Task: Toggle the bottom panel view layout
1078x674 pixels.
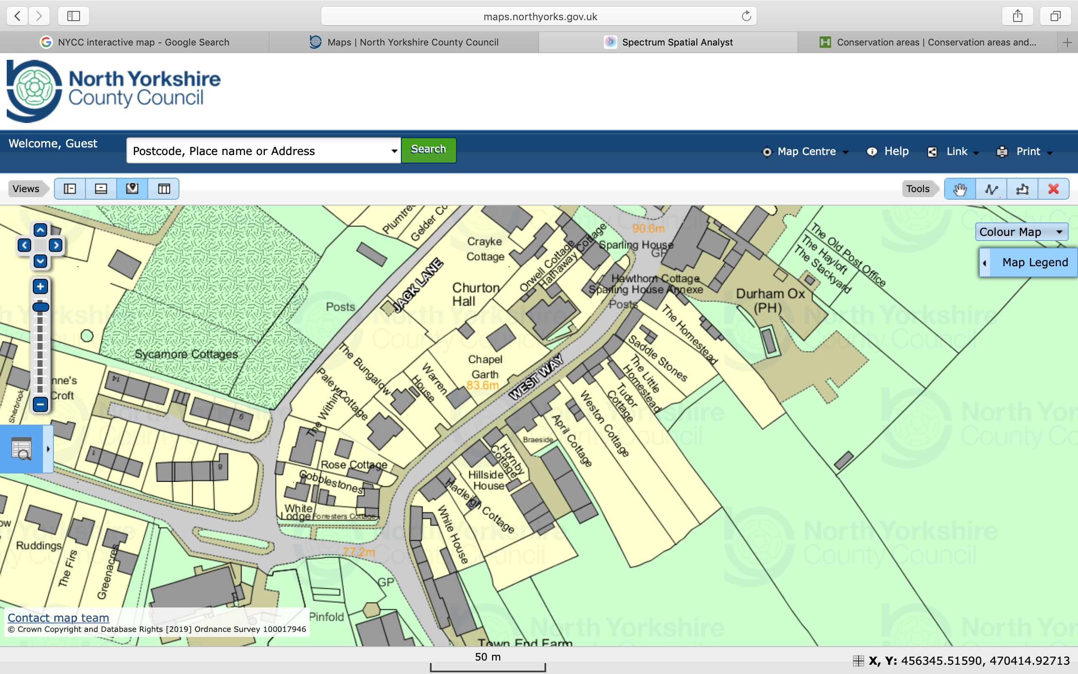Action: [101, 189]
